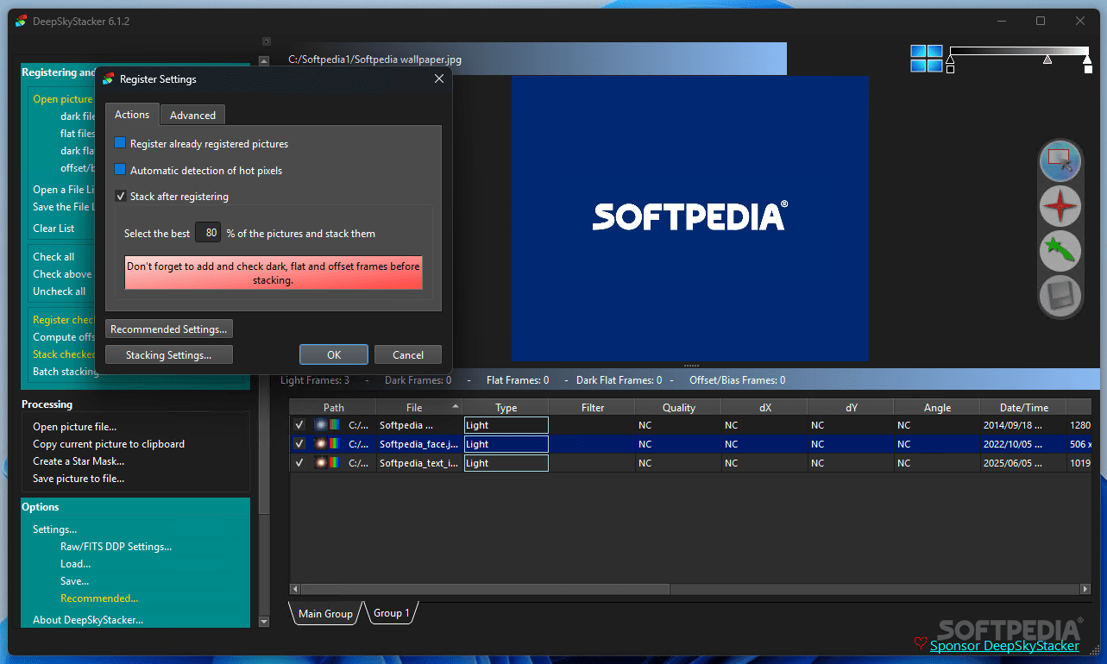Click the RGB color icon in the Softpedia_face row
The height and width of the screenshot is (664, 1107).
click(x=336, y=444)
